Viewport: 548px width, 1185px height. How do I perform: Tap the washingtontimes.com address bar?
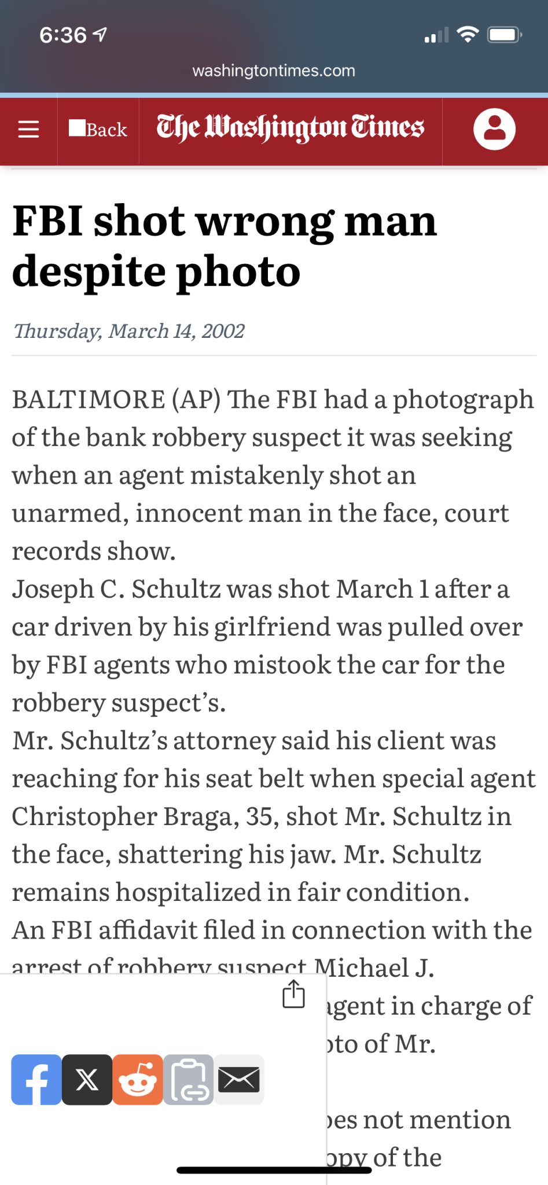pyautogui.click(x=274, y=71)
